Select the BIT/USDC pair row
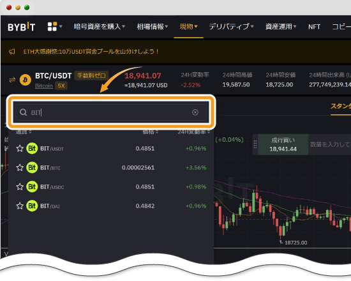This screenshot has height=281, width=351. click(x=111, y=186)
